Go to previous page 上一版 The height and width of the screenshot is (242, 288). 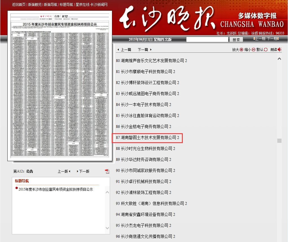[x=64, y=171]
